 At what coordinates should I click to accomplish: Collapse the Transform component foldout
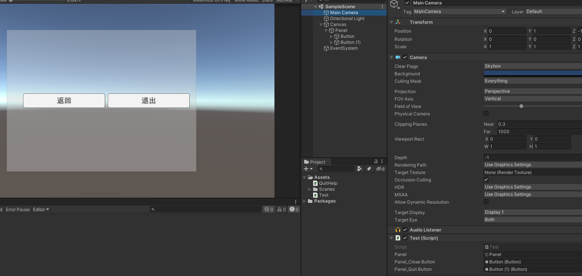click(392, 22)
